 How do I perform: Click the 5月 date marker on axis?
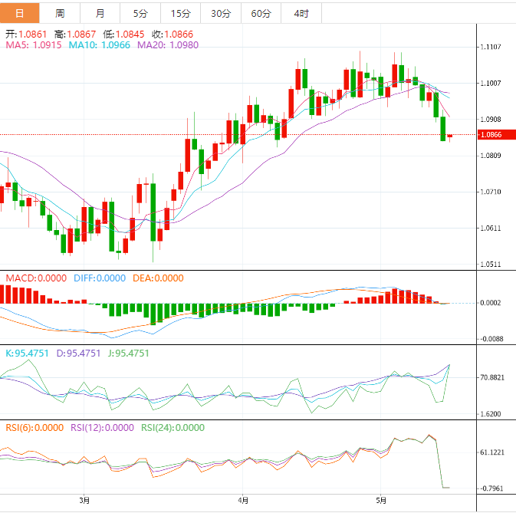click(x=381, y=501)
